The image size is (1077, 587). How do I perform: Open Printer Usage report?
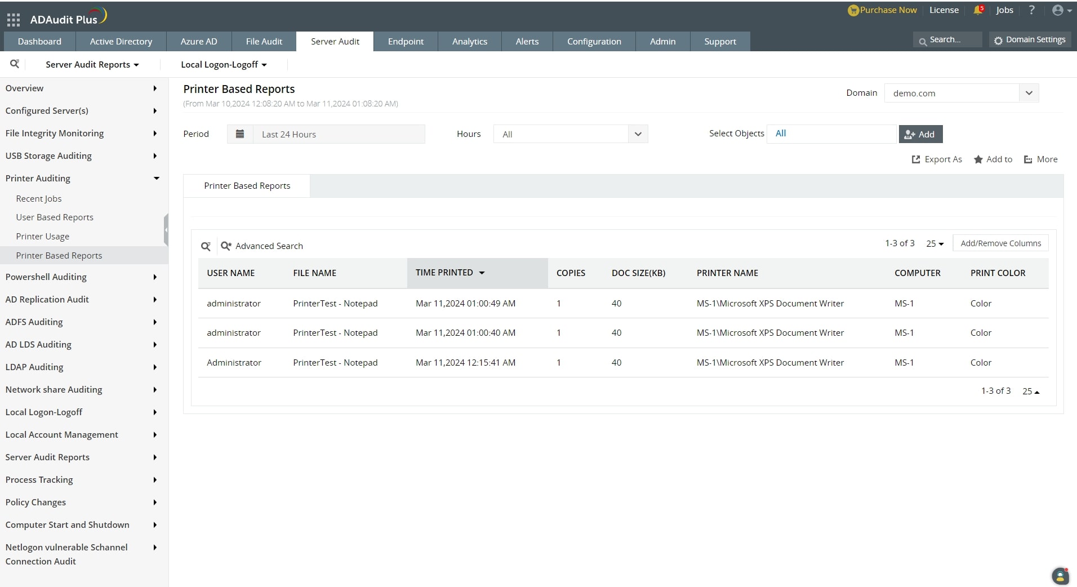pyautogui.click(x=43, y=236)
